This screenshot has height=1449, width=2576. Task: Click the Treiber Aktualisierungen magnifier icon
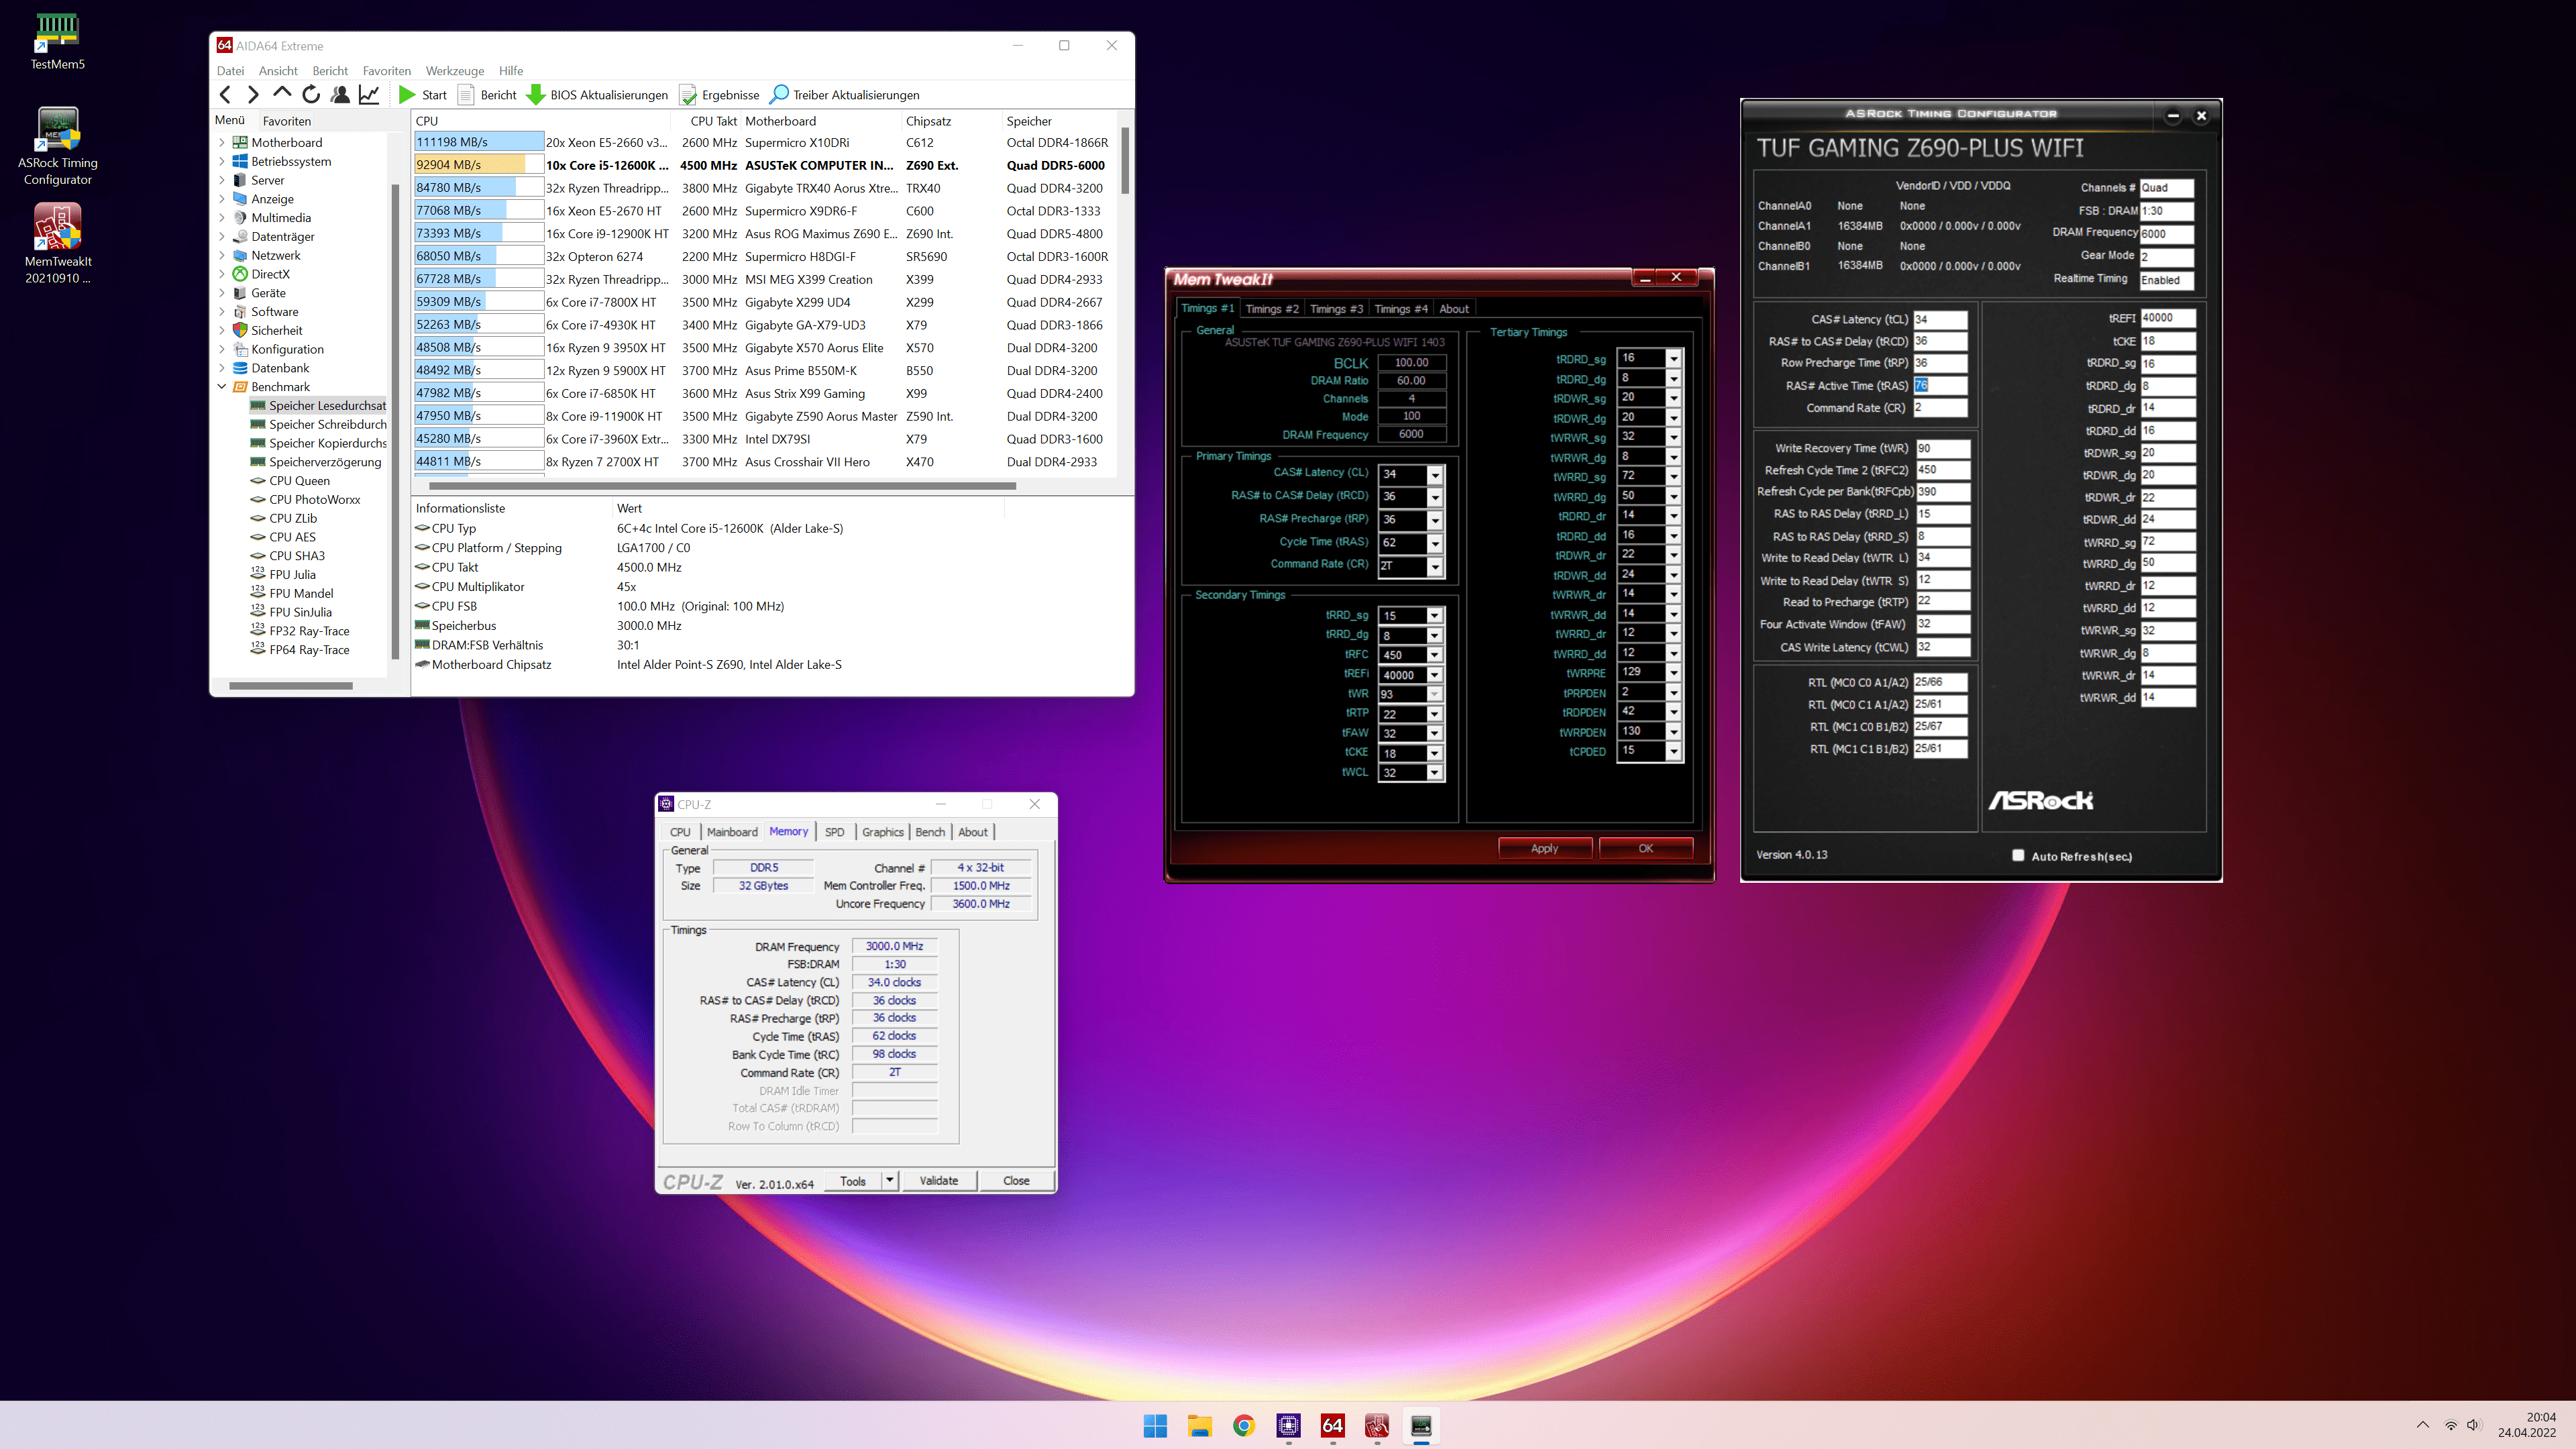point(779,94)
